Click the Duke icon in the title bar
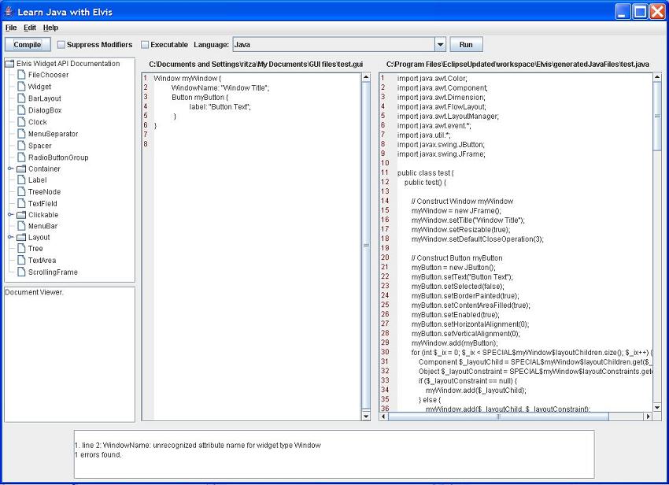The height and width of the screenshot is (485, 669). point(8,11)
